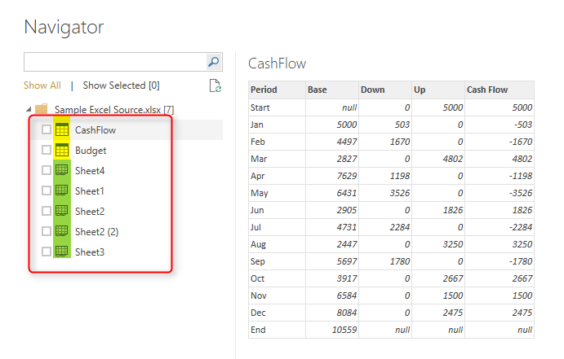
Task: Click the Period column header
Action: 277,90
